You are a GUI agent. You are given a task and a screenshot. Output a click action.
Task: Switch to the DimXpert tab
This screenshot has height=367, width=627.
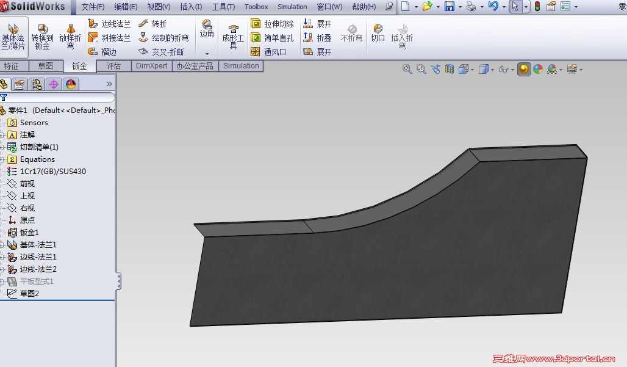tap(151, 66)
